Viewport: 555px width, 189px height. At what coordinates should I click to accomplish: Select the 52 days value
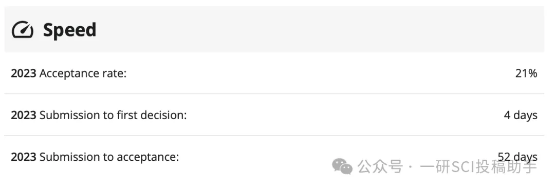[517, 156]
